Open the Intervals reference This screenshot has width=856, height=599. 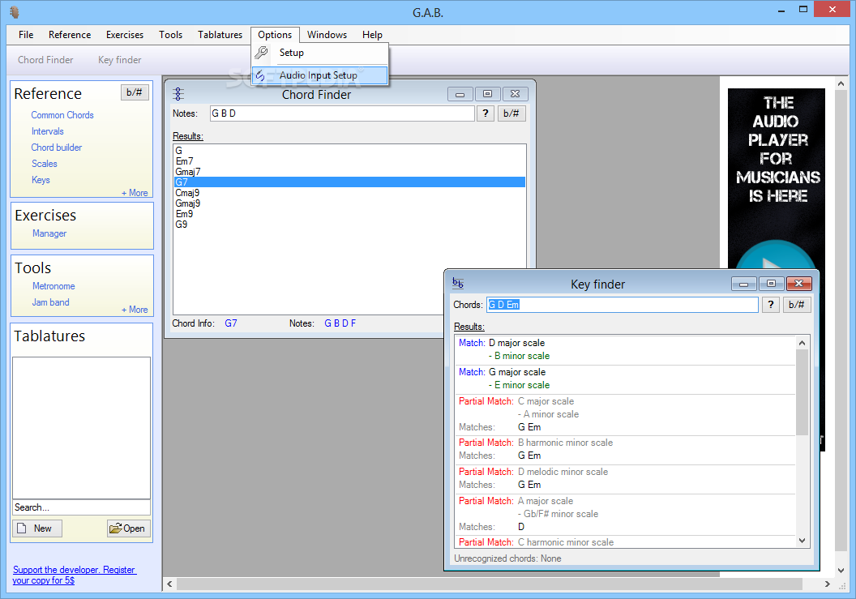(x=48, y=131)
